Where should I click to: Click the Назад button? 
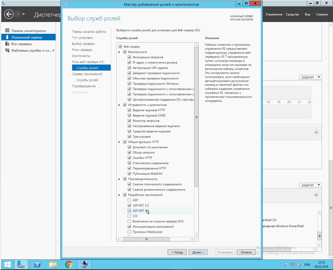(x=177, y=252)
